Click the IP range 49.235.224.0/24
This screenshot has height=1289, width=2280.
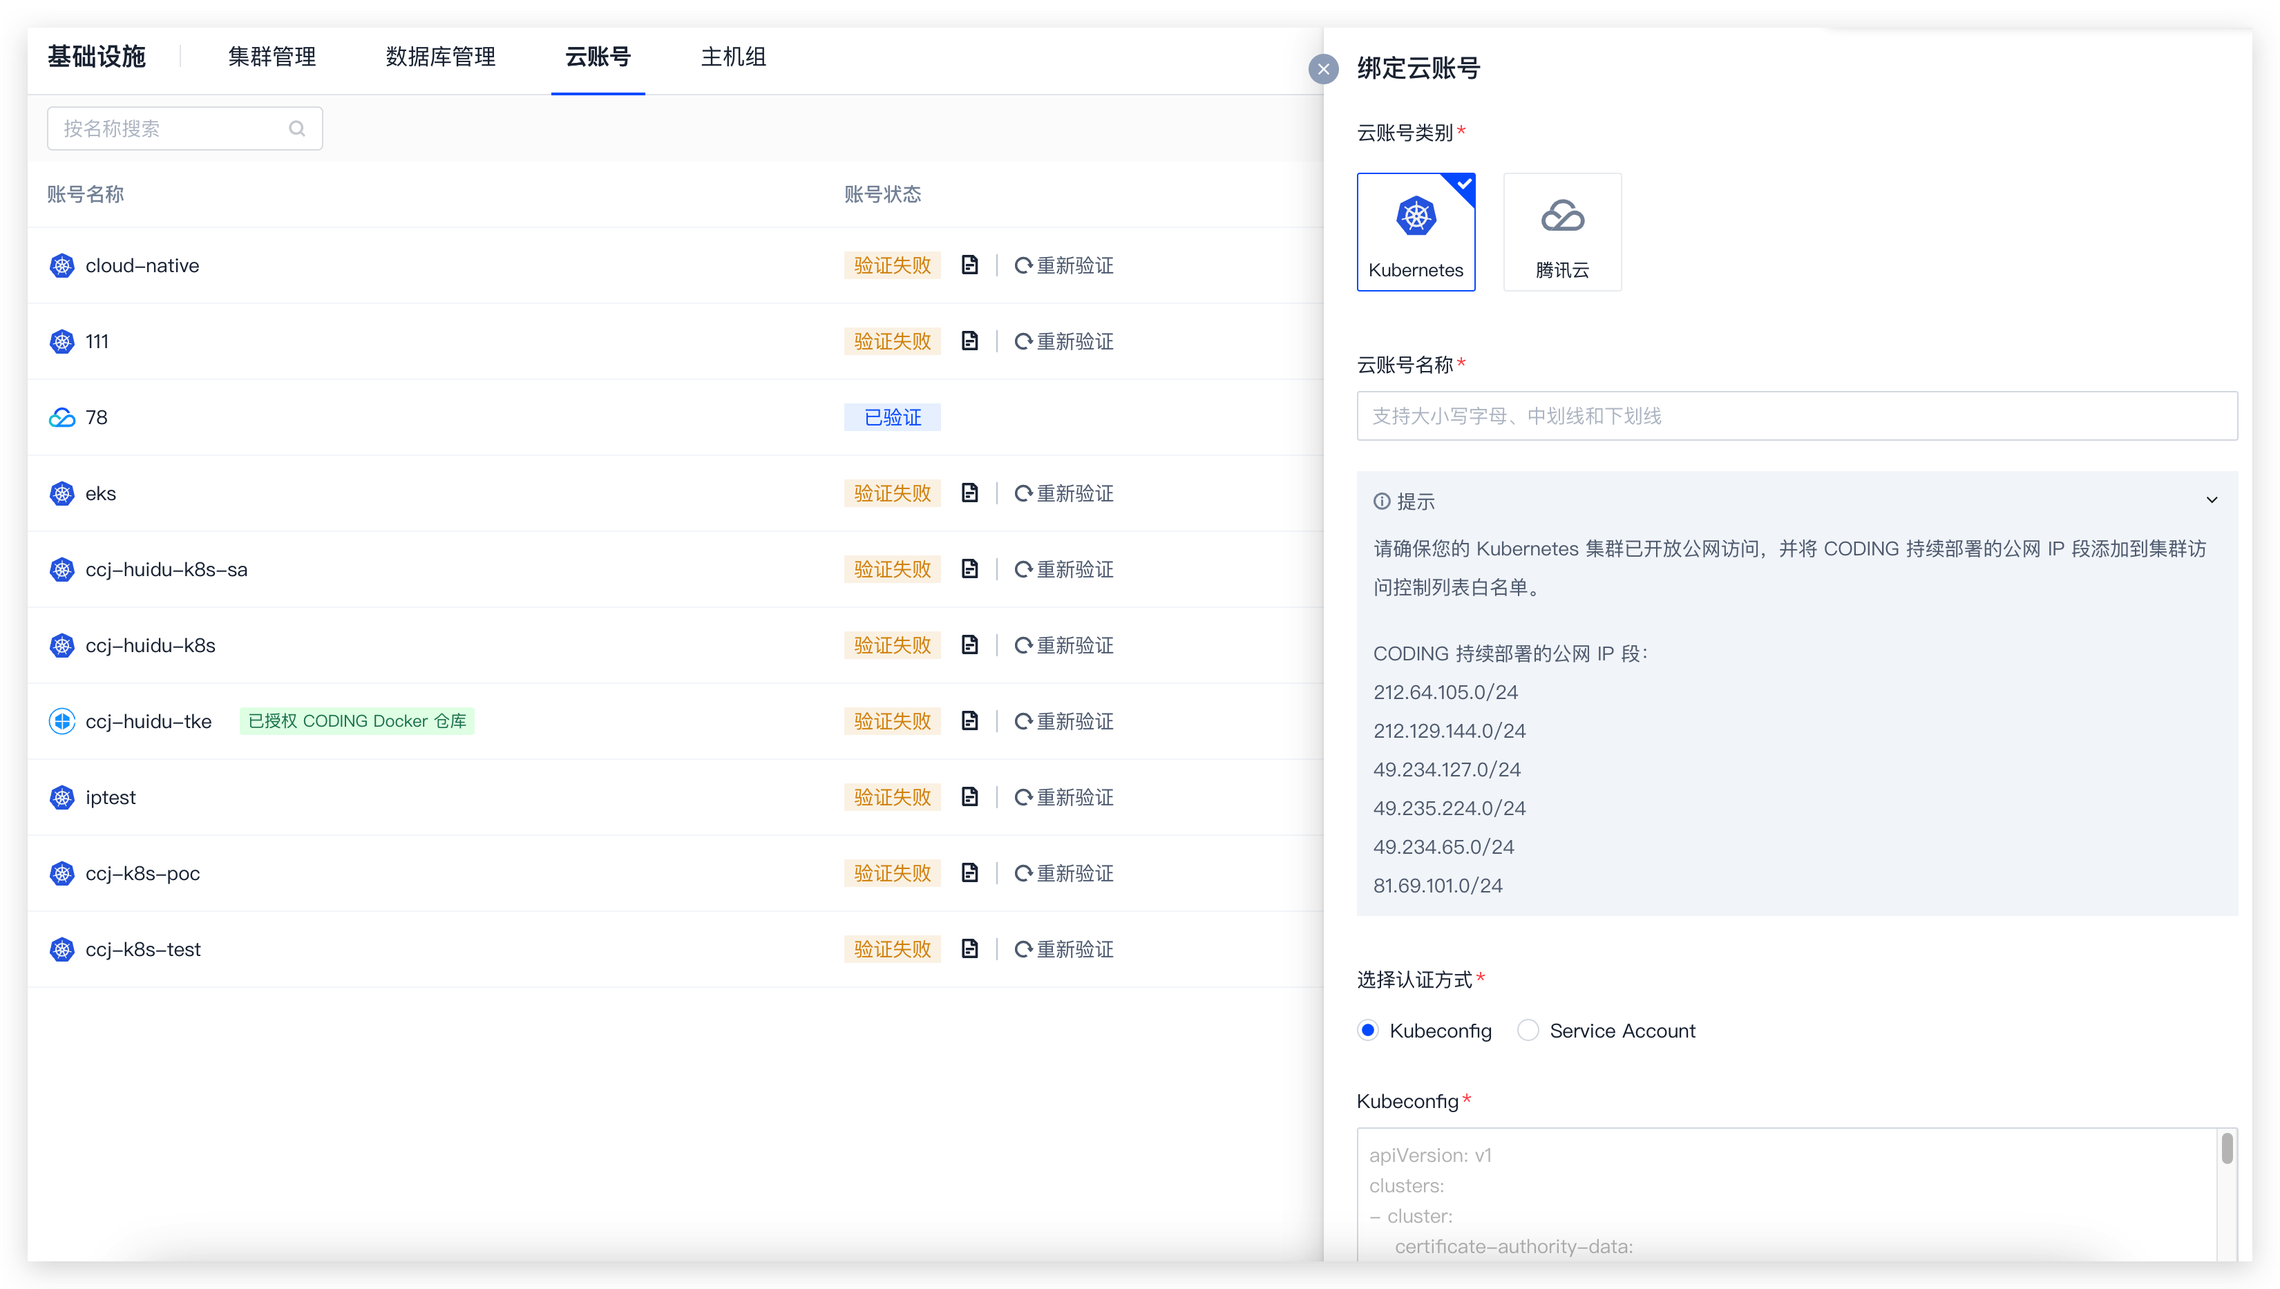tap(1450, 808)
